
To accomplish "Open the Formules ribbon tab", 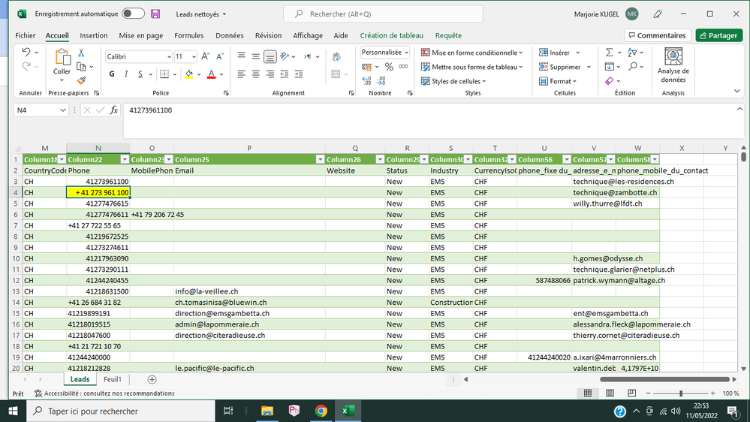I will [x=188, y=35].
